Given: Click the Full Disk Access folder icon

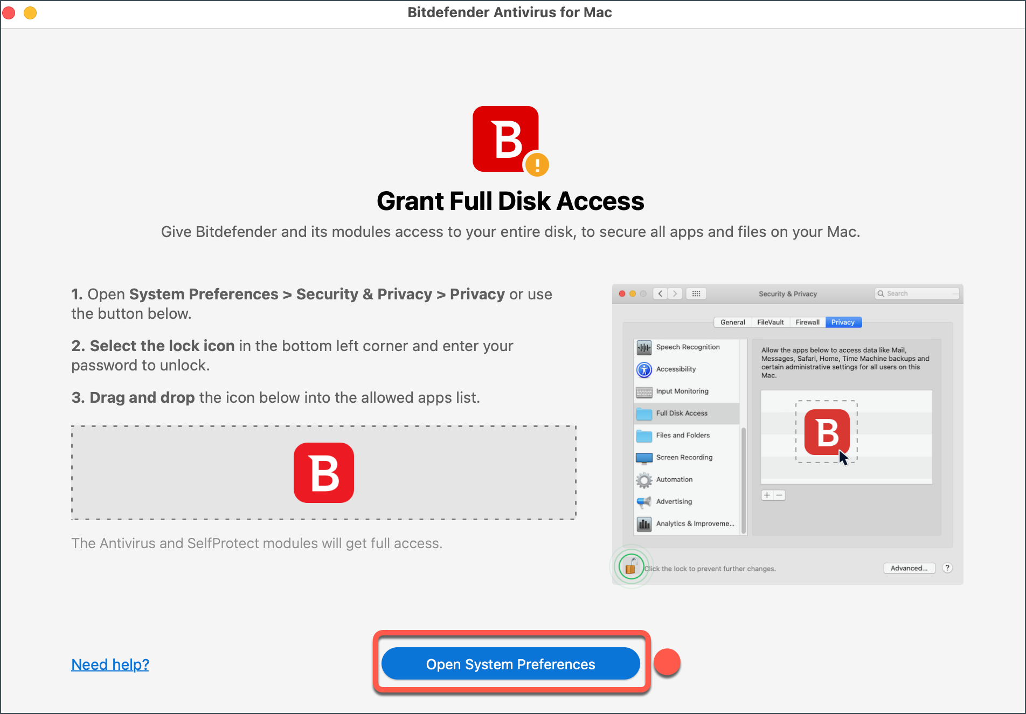Looking at the screenshot, I should [x=644, y=414].
